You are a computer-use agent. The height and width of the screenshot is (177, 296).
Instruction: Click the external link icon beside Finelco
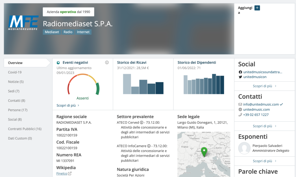coord(70,174)
